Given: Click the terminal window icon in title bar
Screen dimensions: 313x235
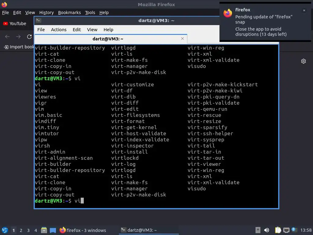Looking at the screenshot, I should (38, 21).
